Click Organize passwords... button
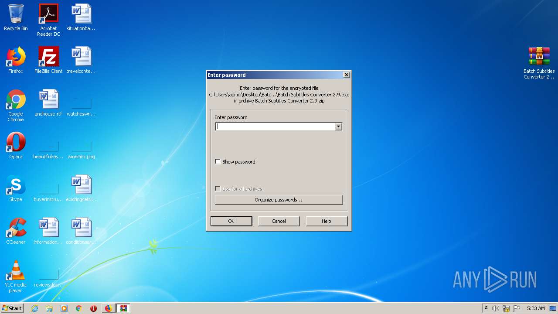 click(279, 200)
